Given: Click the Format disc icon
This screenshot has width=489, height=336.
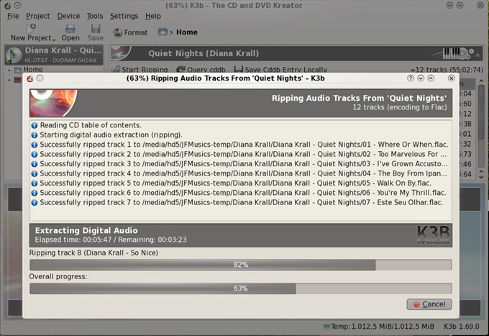Looking at the screenshot, I should tap(117, 32).
